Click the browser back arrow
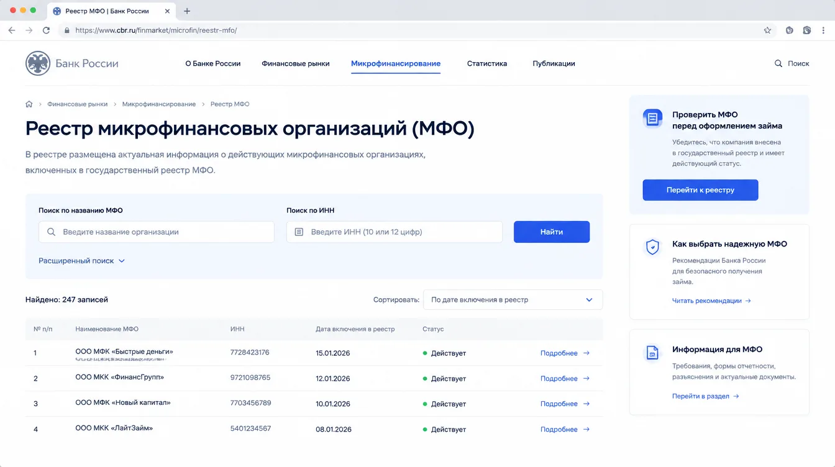Image resolution: width=835 pixels, height=467 pixels. 12,30
